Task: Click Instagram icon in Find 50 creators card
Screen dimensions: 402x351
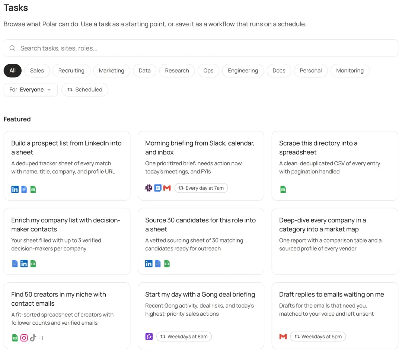Action: [24, 338]
